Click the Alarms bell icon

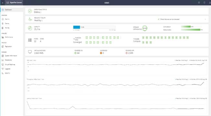pyautogui.click(x=3, y=19)
